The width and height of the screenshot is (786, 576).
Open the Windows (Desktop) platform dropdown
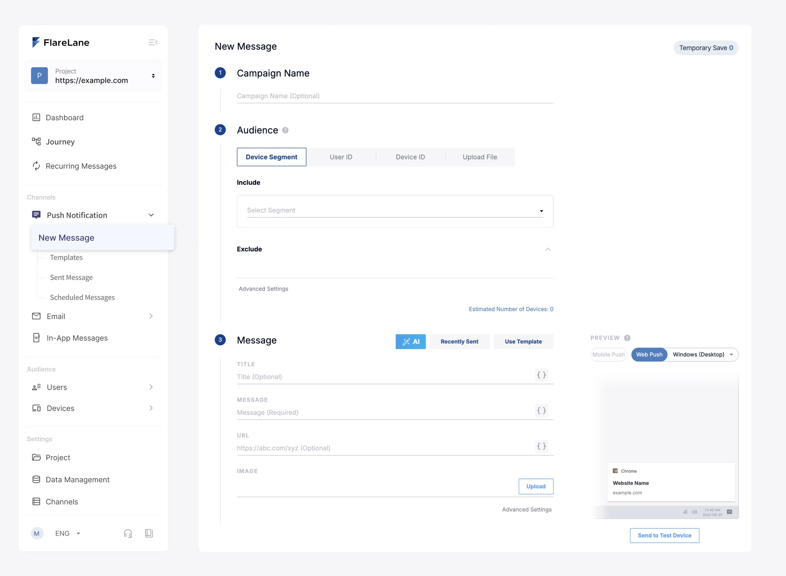(702, 355)
